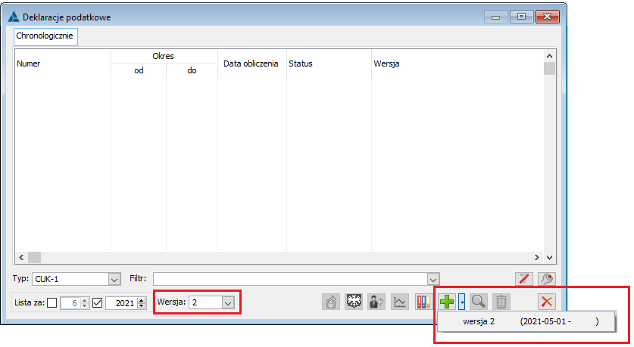
Task: Click the Deklaracje podatkowe title bar logo
Action: click(x=14, y=17)
